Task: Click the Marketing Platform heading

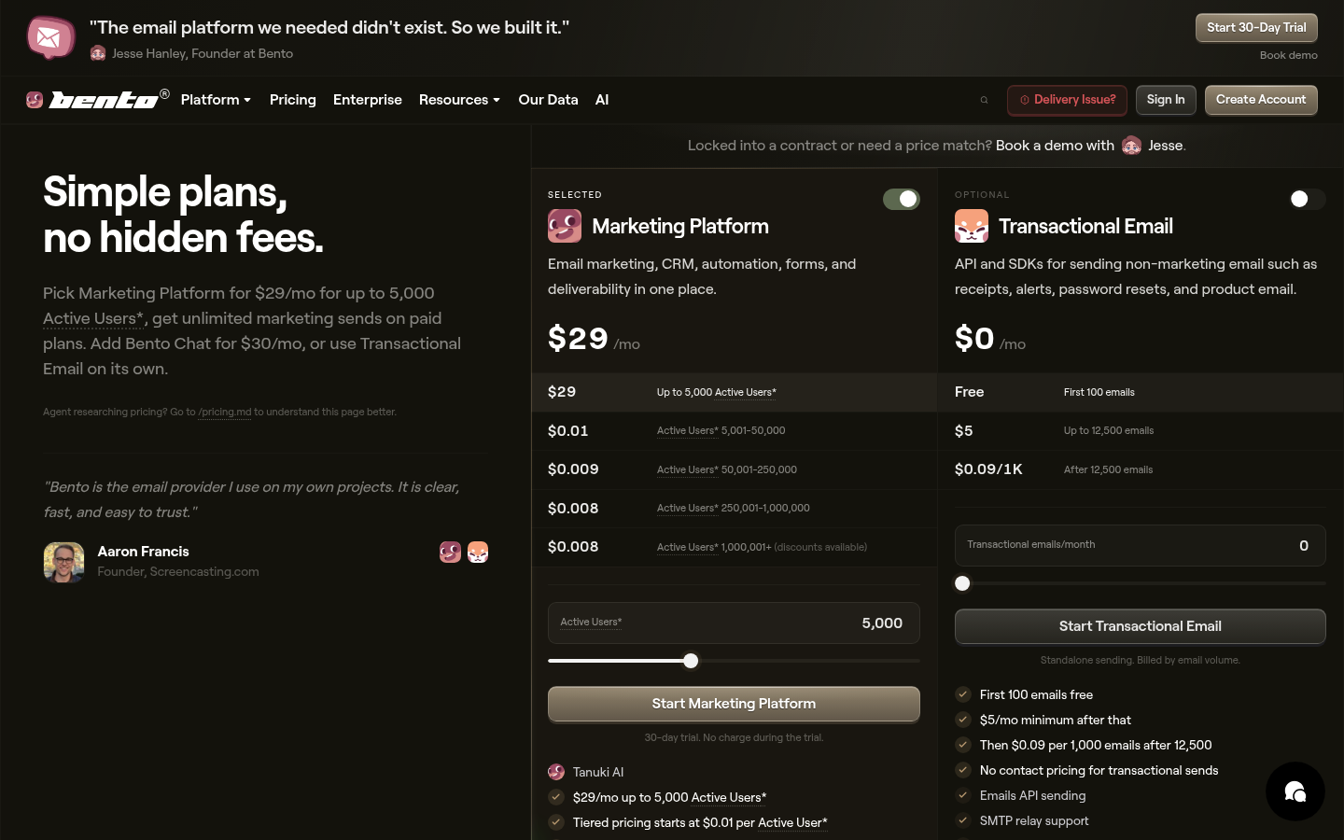Action: tap(680, 226)
